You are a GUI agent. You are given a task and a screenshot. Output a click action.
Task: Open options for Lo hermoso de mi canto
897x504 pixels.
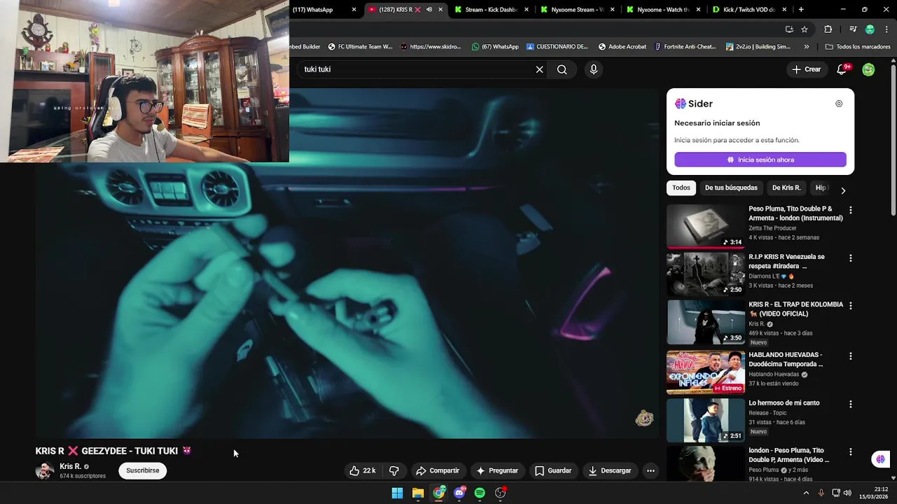851,404
